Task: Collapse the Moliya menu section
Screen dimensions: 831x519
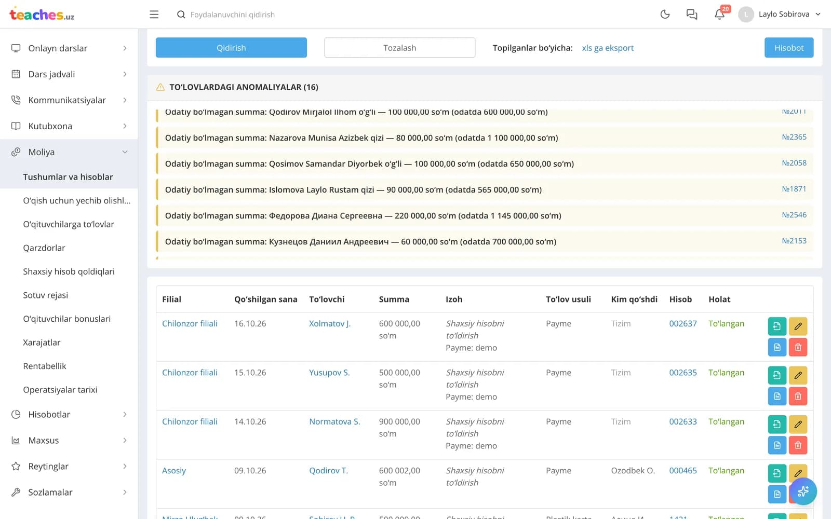Action: (x=69, y=152)
